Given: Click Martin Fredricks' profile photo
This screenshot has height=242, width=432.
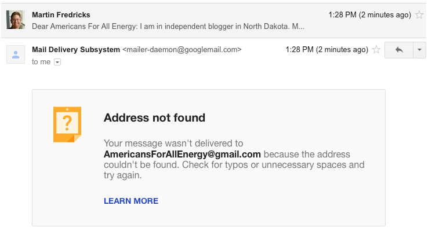Looking at the screenshot, I should pyautogui.click(x=16, y=19).
